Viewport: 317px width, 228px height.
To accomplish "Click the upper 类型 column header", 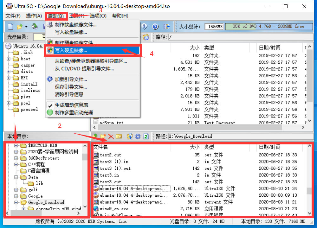I will tap(226, 48).
